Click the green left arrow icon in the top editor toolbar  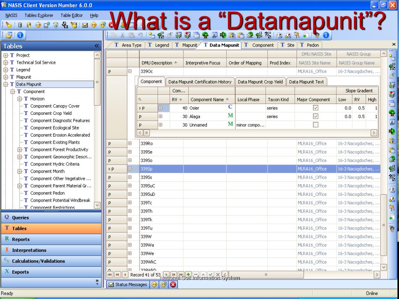point(305,35)
